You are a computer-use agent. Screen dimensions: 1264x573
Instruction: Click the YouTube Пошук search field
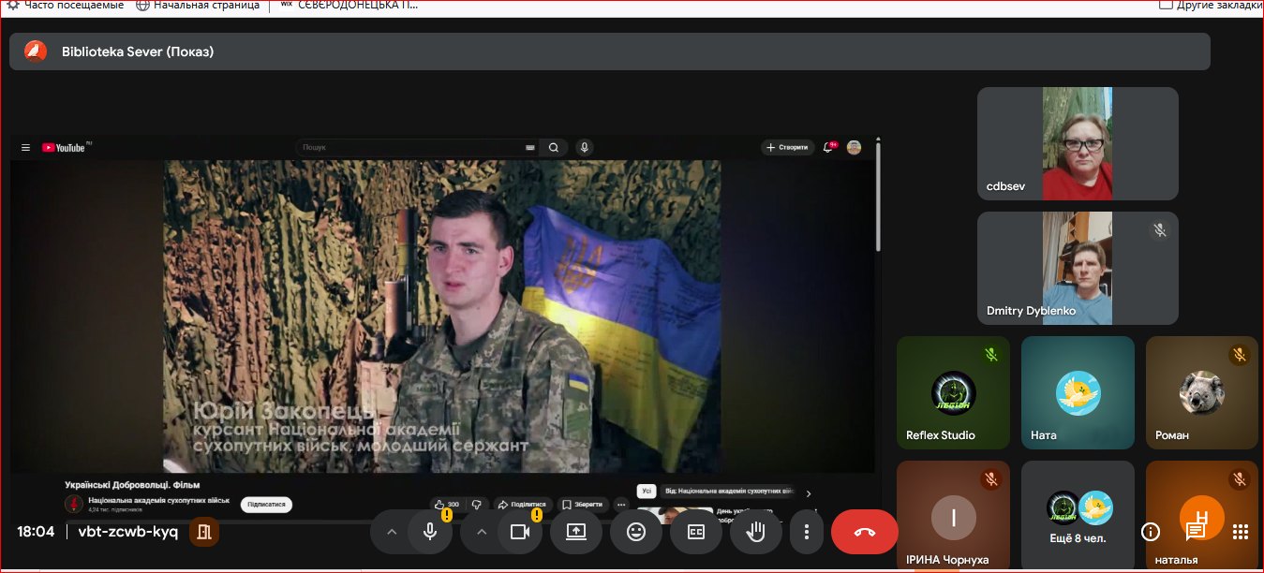click(412, 147)
